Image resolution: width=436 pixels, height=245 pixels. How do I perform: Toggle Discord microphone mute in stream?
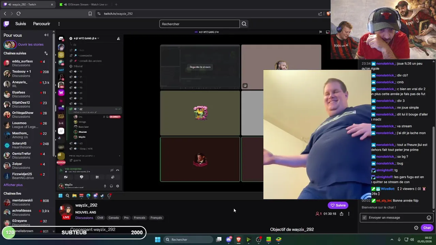pyautogui.click(x=105, y=186)
